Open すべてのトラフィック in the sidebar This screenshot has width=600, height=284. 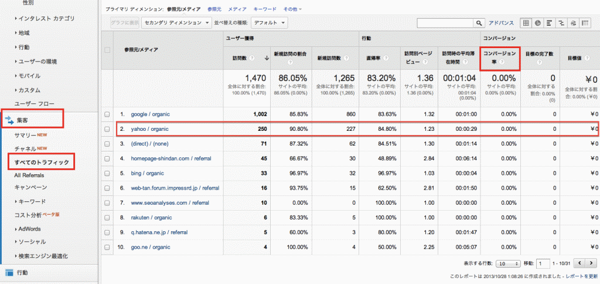click(41, 161)
